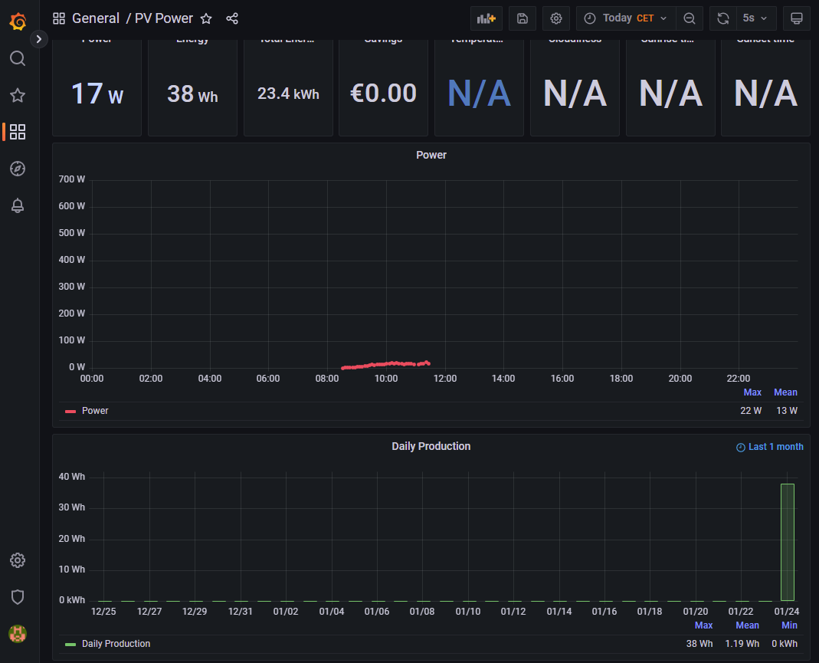Open the General folder breadcrumb
Screen dimensions: 819x663
96,19
